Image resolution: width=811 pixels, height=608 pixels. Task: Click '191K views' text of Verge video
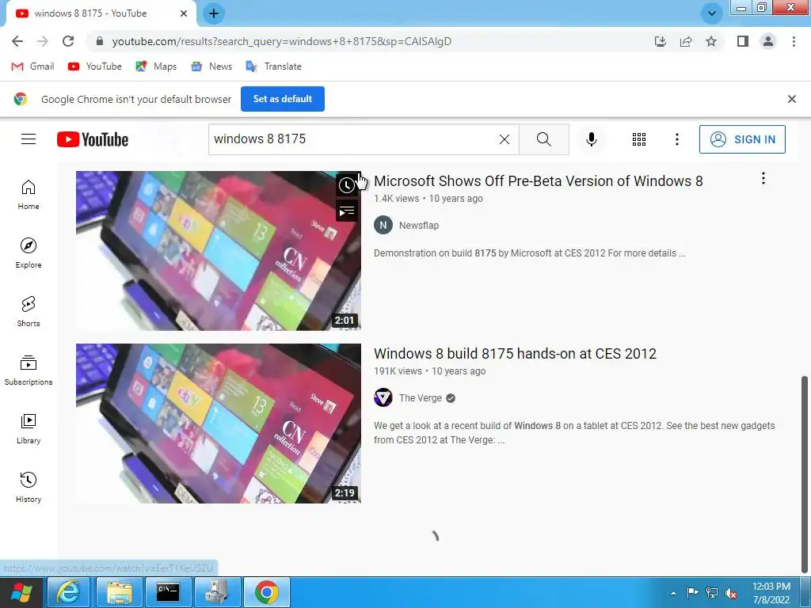click(398, 371)
